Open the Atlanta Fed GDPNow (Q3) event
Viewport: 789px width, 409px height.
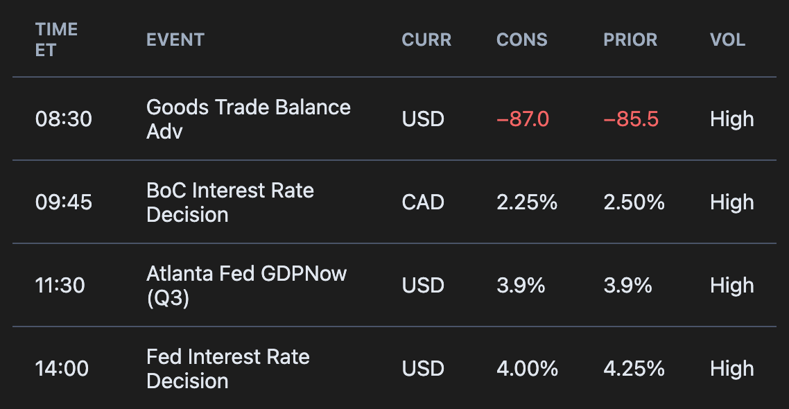[x=246, y=286]
